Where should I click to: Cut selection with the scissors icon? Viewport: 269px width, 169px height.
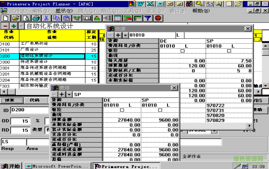point(46,18)
